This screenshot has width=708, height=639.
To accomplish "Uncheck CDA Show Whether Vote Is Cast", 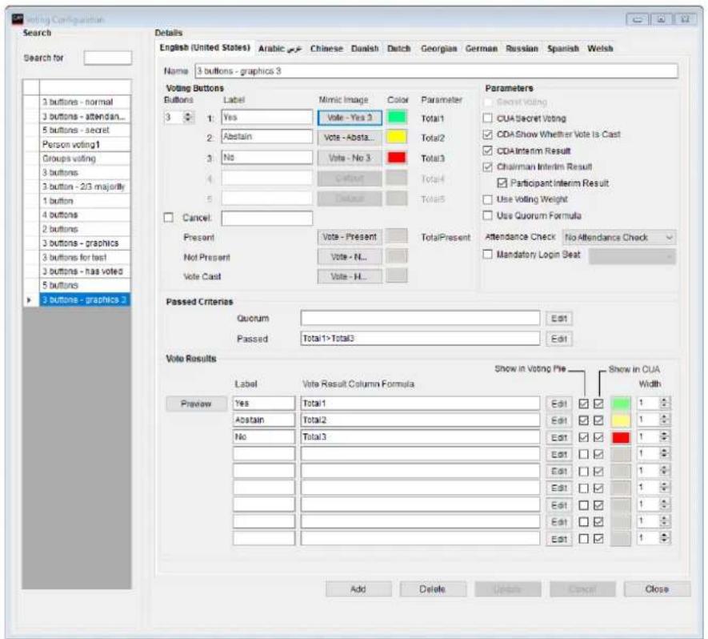I will [487, 135].
